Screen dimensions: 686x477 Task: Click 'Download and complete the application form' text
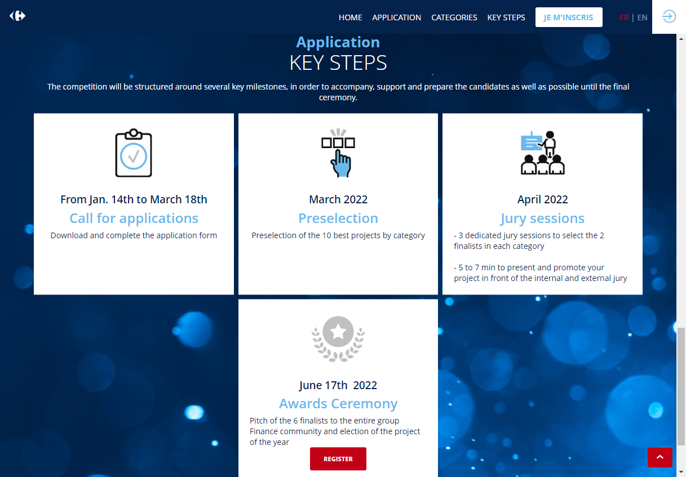[134, 235]
